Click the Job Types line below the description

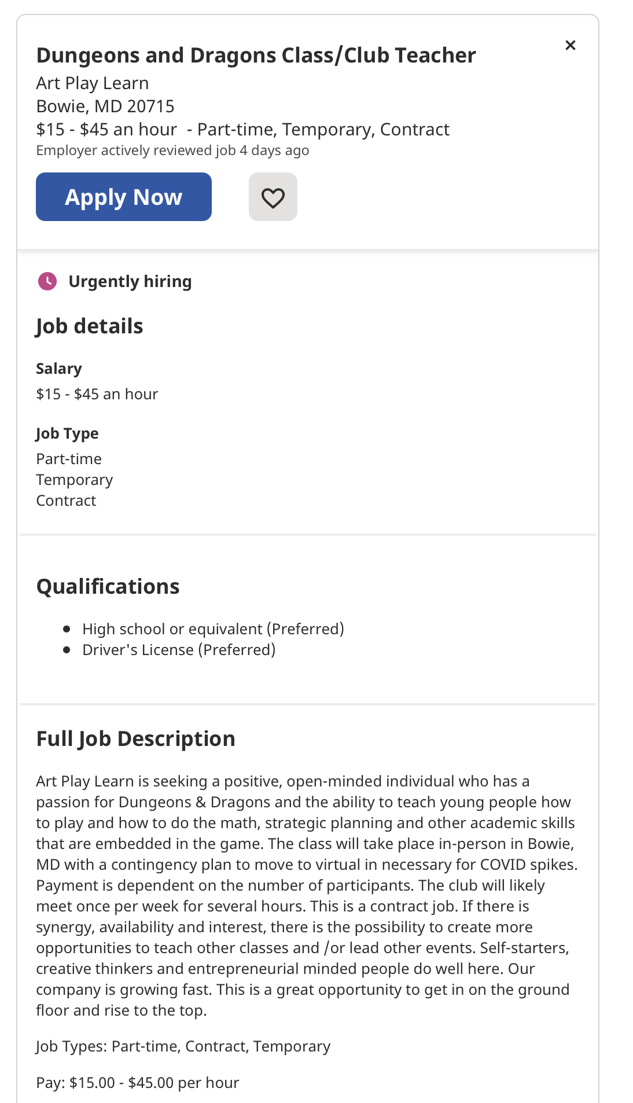(x=183, y=1046)
